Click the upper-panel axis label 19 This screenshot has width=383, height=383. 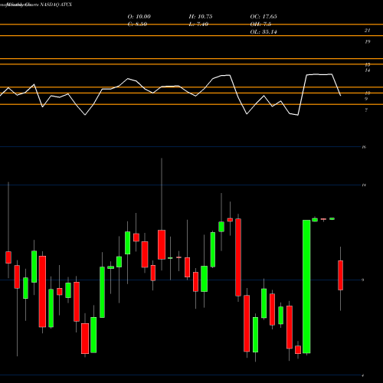coord(367,41)
